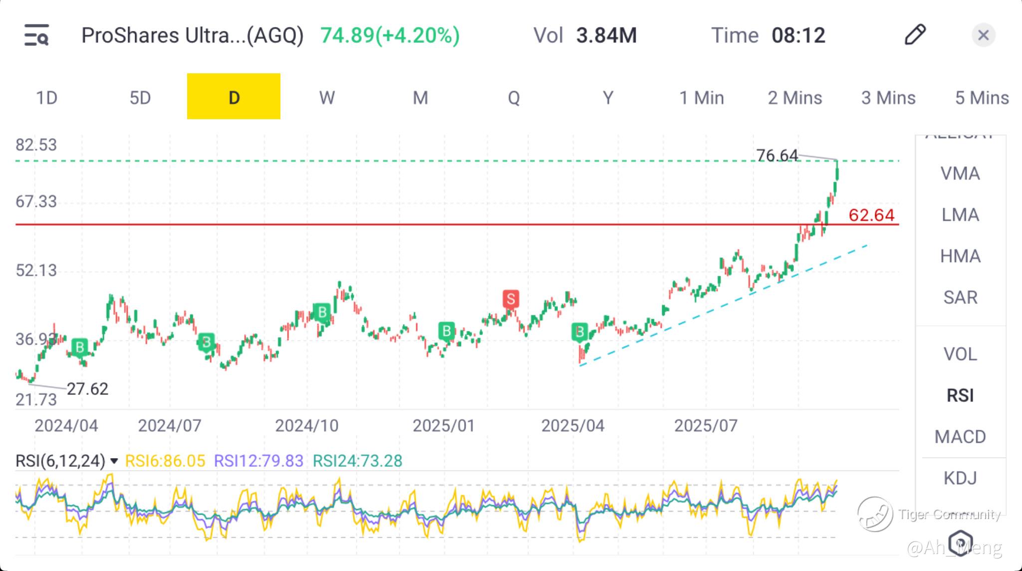Click the B buy marker near 2025/04
This screenshot has width=1022, height=571.
pyautogui.click(x=579, y=332)
